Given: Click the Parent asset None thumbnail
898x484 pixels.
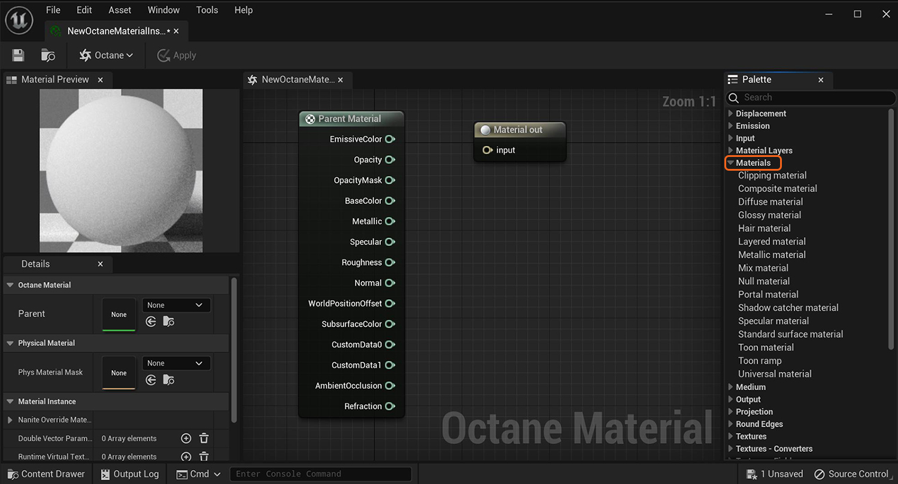Looking at the screenshot, I should point(119,314).
